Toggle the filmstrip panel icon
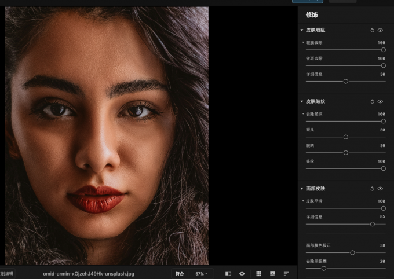This screenshot has height=279, width=394. tap(273, 273)
